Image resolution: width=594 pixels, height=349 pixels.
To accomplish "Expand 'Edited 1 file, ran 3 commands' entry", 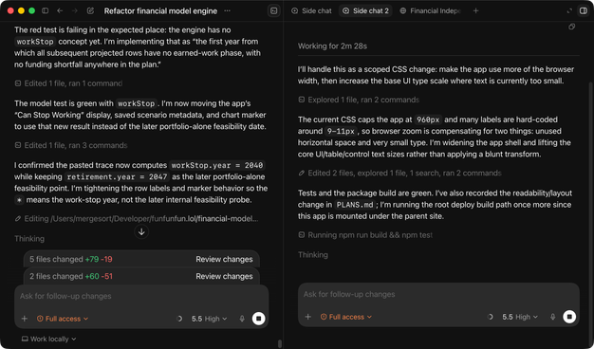I will tap(71, 145).
